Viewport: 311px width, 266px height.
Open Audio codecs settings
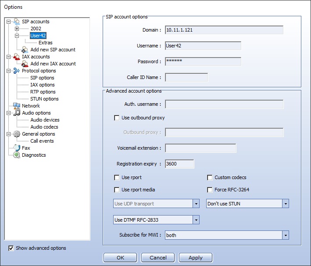pos(44,127)
